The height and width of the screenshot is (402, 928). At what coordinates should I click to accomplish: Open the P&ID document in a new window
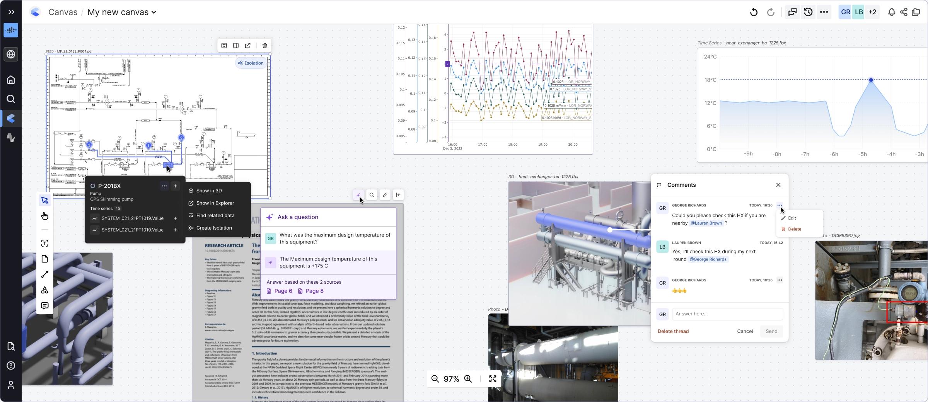248,46
